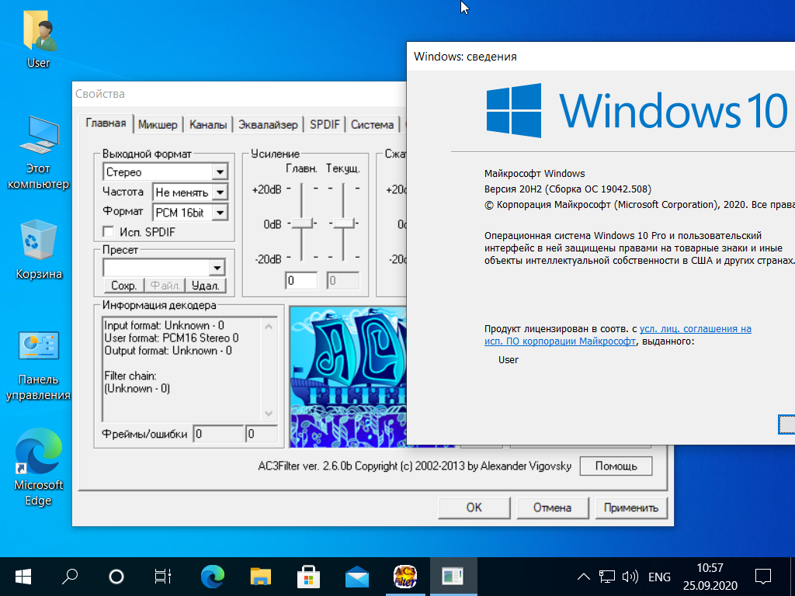Launch Microsoft Edge from desktop shortcut

click(x=39, y=466)
